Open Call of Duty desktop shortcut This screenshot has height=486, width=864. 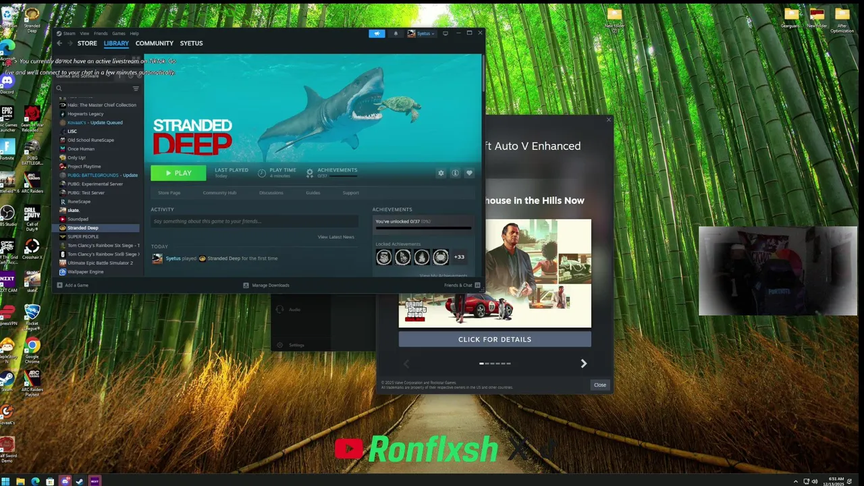32,214
